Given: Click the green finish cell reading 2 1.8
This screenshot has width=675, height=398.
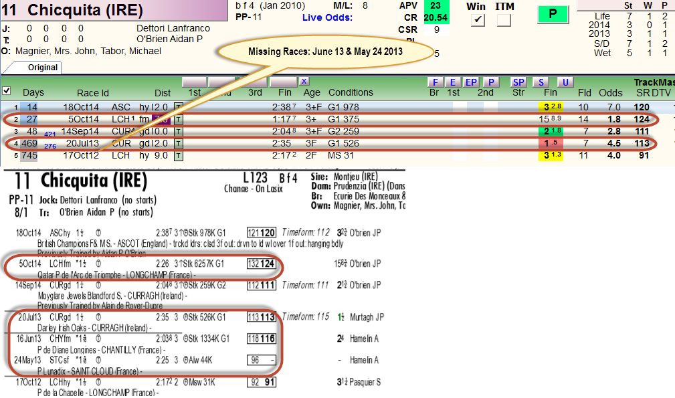Looking at the screenshot, I should (551, 131).
